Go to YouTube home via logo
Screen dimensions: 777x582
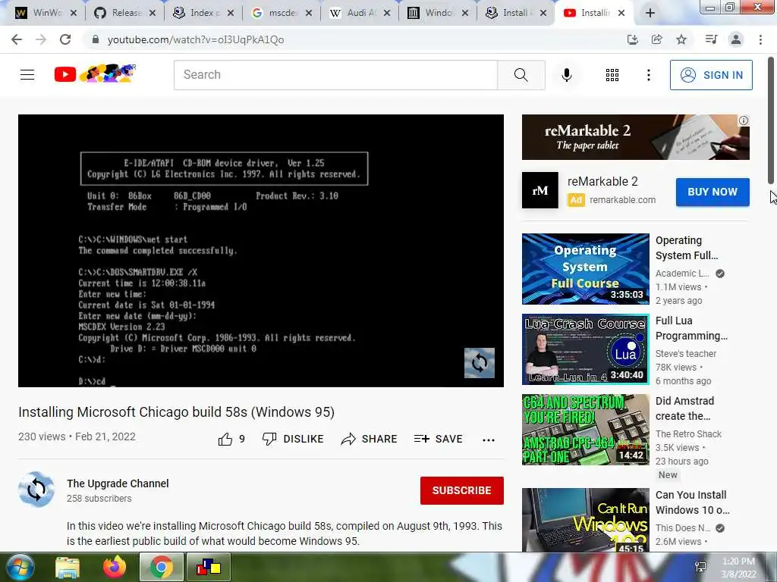tap(95, 74)
